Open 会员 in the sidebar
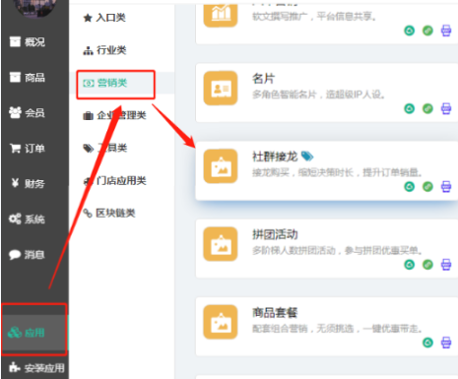Screen dimensions: 458x379 pos(28,113)
